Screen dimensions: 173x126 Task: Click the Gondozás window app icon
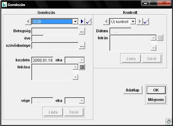pos(4,5)
